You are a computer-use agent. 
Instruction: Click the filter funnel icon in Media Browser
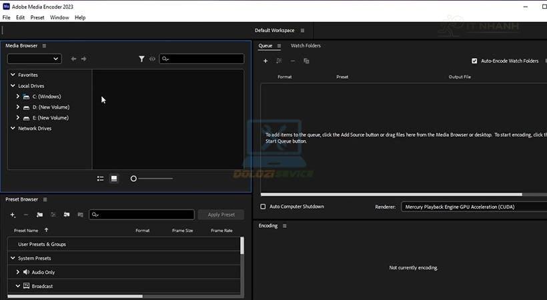pyautogui.click(x=141, y=59)
